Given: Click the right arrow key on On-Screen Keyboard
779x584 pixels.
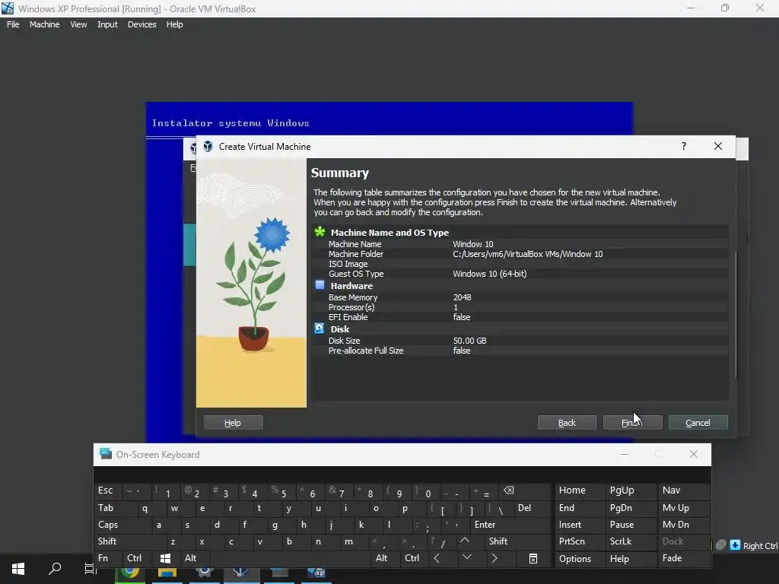Looking at the screenshot, I should click(494, 558).
